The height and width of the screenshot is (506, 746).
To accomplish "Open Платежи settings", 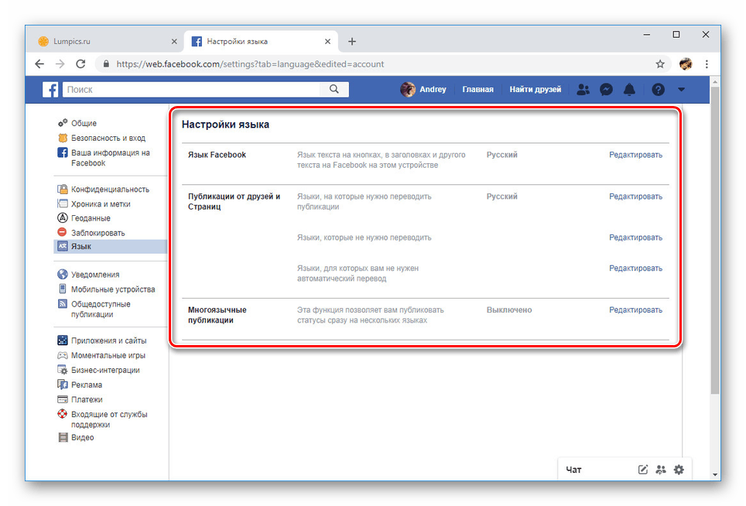I will (x=87, y=399).
